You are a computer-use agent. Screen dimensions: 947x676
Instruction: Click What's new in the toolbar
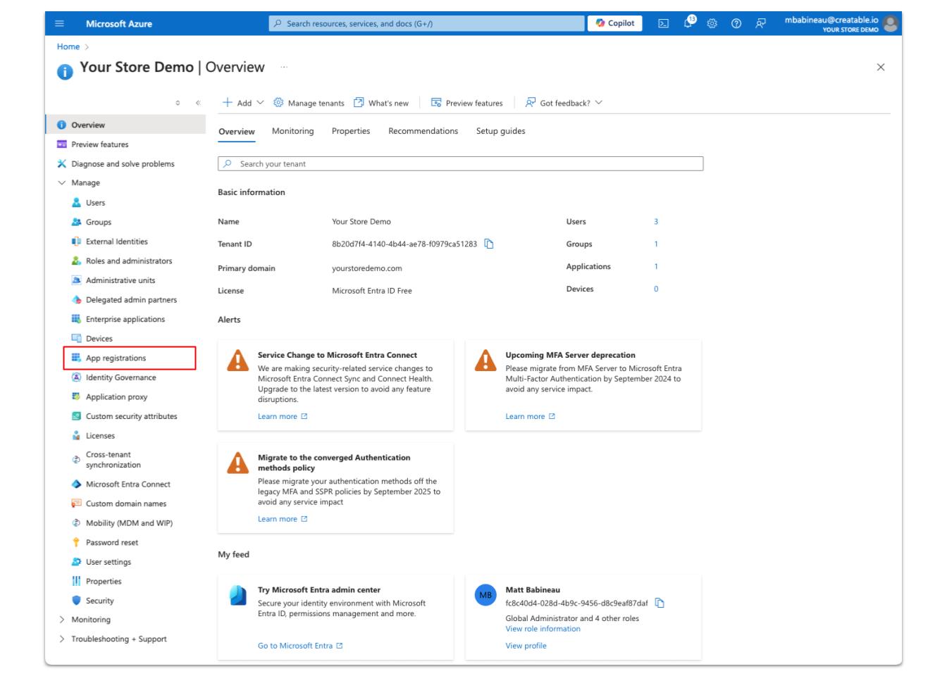coord(381,103)
